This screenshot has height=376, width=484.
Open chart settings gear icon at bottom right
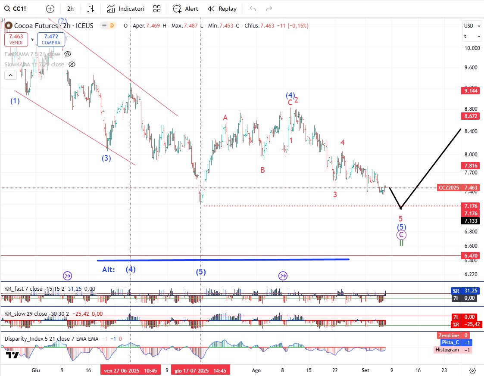point(473,370)
